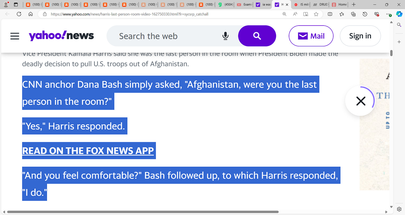
Task: Add a sidebar app with plus icon
Action: coord(399,42)
